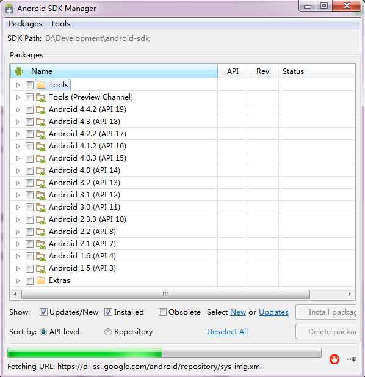Check the Android 2.3.3 (API 10) checkbox
365x377 pixels.
click(29, 219)
